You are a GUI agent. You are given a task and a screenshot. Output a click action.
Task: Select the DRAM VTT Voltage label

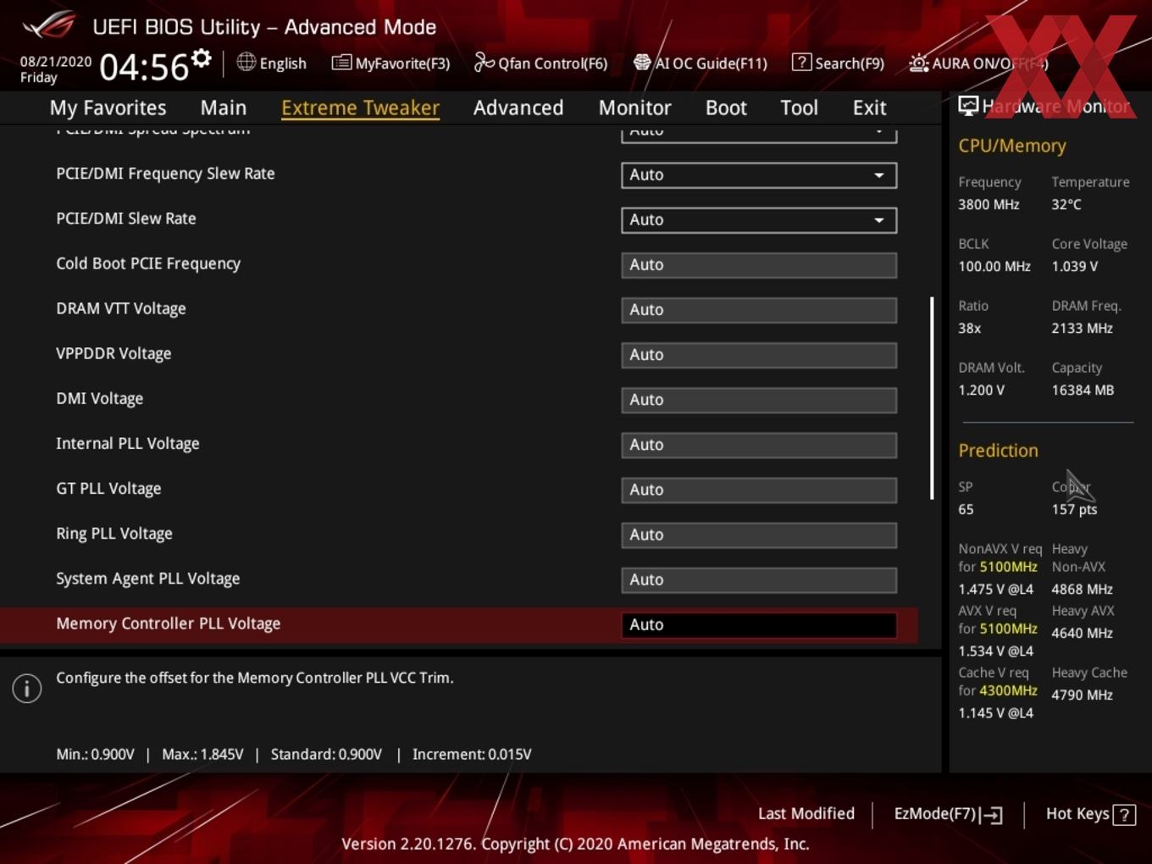[121, 308]
